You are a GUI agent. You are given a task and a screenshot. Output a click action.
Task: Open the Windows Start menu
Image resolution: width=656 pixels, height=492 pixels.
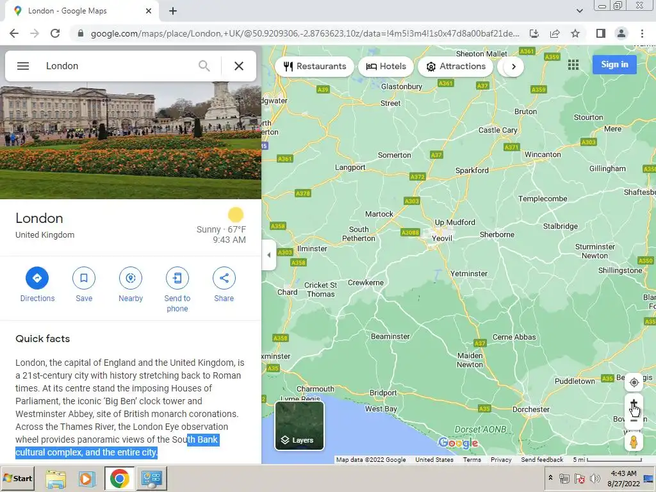coord(17,478)
